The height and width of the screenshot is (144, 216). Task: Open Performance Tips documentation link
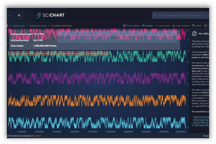point(201,120)
